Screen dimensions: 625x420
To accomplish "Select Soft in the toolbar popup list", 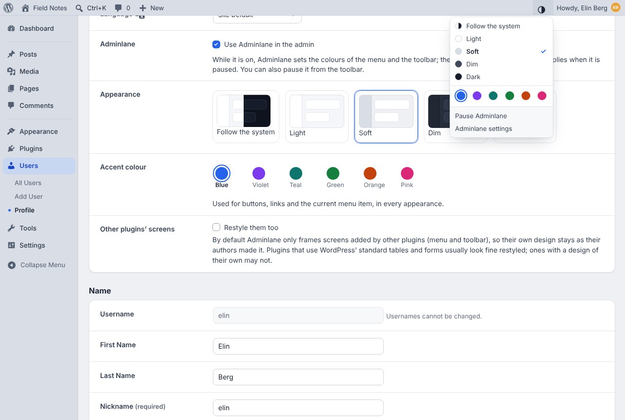I will [x=501, y=51].
